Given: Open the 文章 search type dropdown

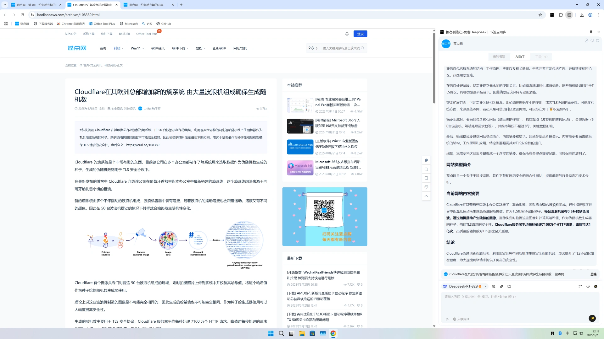Looking at the screenshot, I should pyautogui.click(x=313, y=48).
